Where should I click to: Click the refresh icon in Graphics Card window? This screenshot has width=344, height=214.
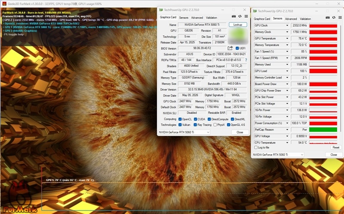tap(240, 16)
